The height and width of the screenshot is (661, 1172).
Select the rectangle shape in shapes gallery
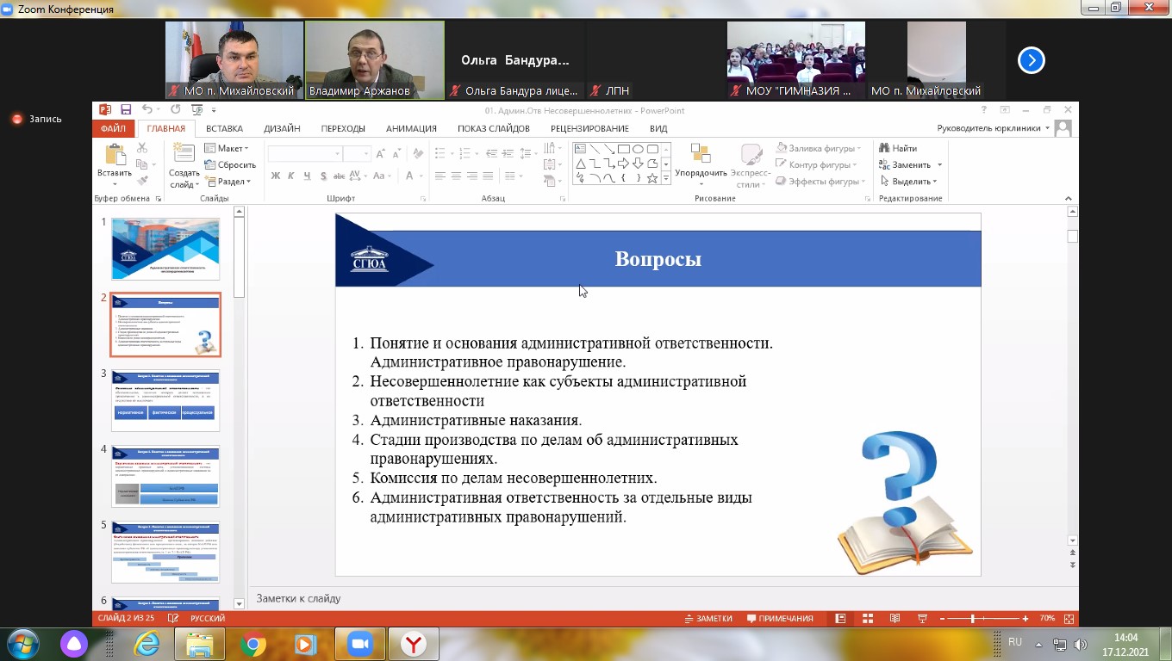click(x=623, y=149)
